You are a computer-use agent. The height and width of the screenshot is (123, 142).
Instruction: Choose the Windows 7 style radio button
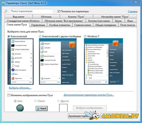point(85,36)
